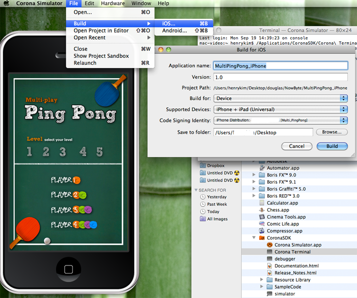Expand the Boris Graffiti 5.0 folder
357x298 pixels.
[x=254, y=189]
